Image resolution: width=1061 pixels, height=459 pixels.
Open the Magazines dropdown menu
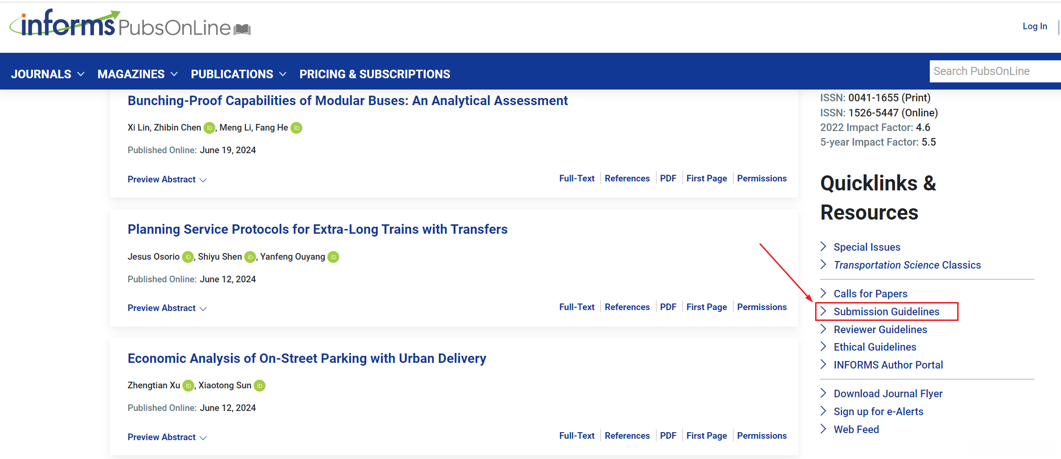pos(137,74)
